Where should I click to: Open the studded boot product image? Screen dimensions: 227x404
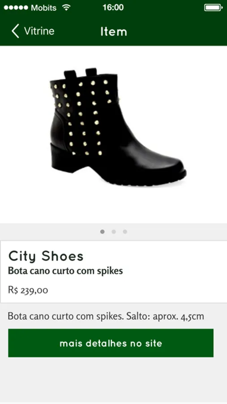pos(118,127)
